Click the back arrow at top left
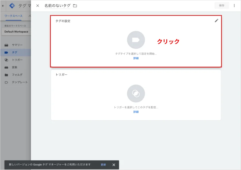241x170 pixels. pos(3,6)
